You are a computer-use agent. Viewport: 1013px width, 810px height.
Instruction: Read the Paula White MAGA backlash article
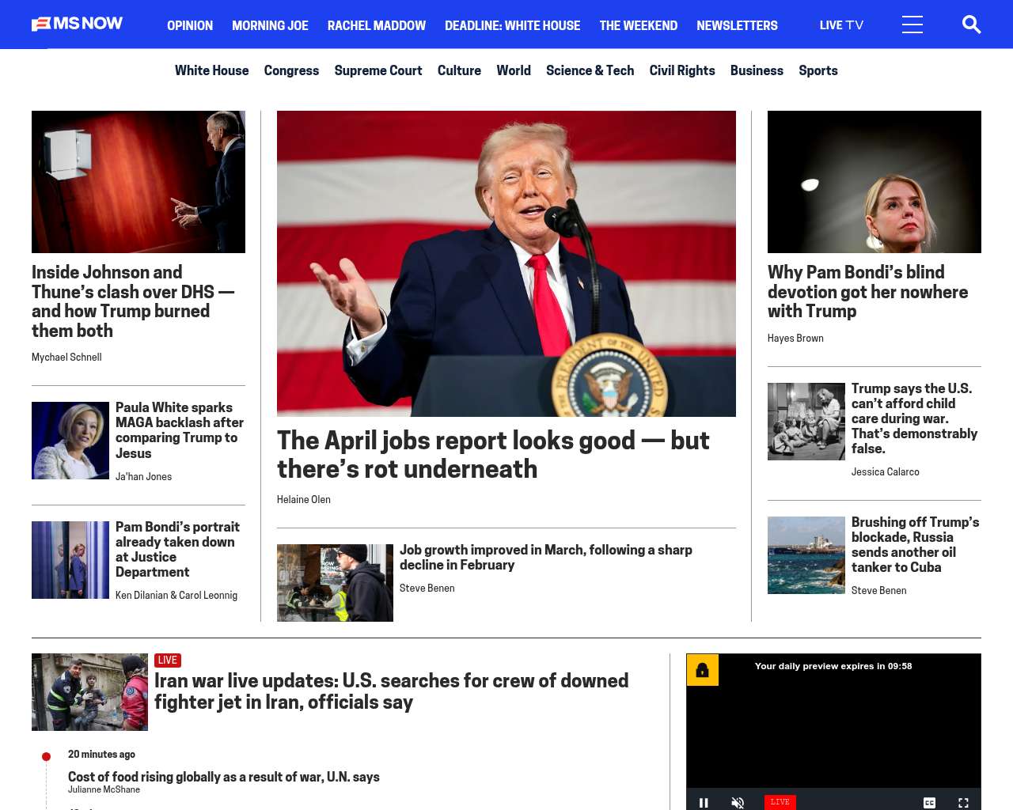[179, 430]
